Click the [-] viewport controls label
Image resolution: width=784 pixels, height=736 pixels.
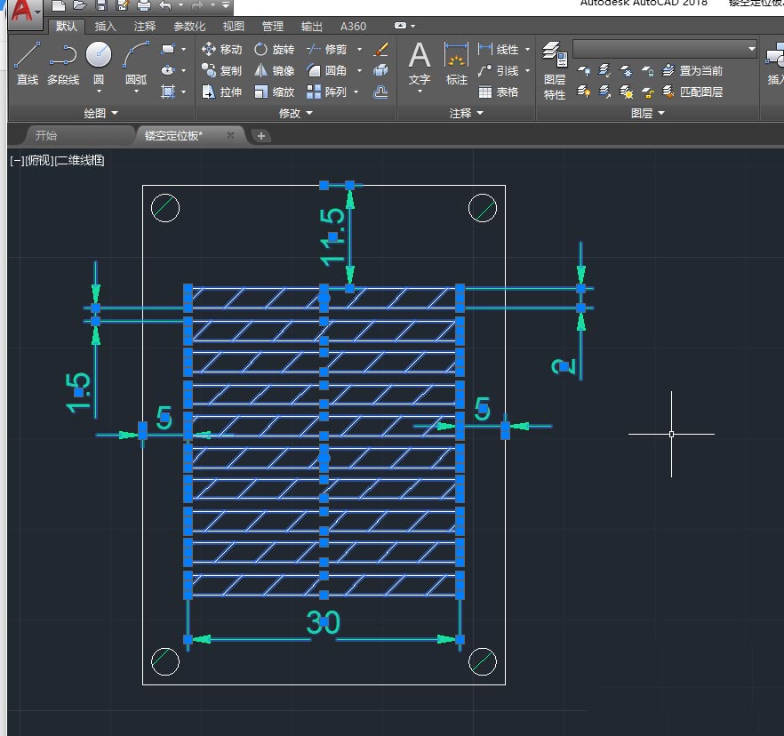pyautogui.click(x=16, y=161)
